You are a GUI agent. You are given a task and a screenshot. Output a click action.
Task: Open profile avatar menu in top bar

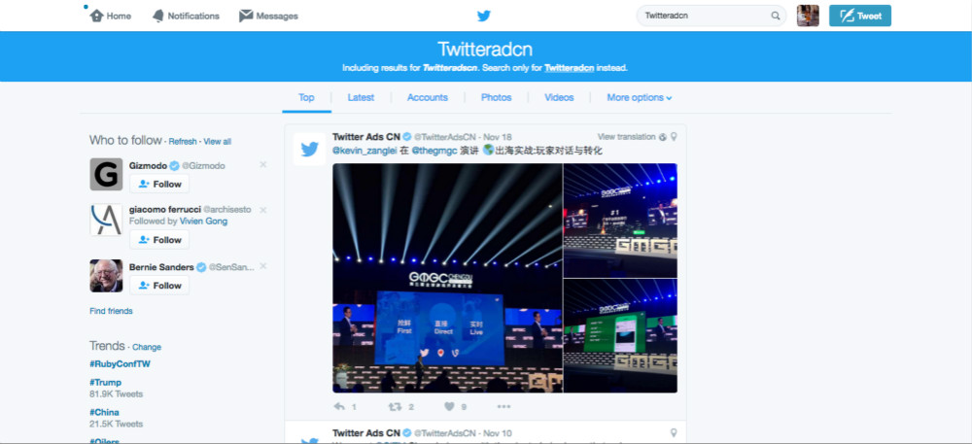click(x=808, y=16)
